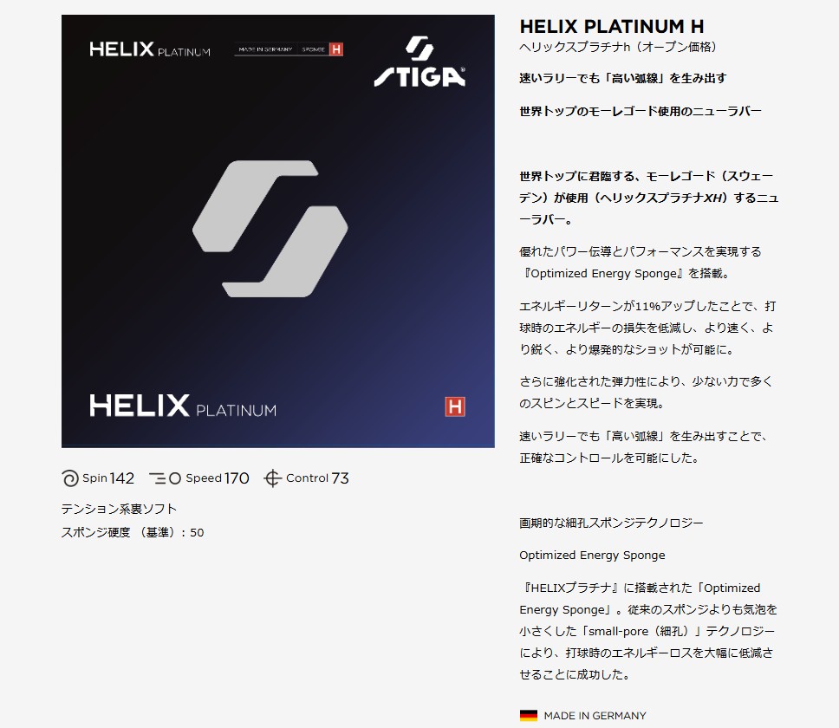Click the small red H sponge badge at top
Viewport: 839px width, 728px height.
336,49
